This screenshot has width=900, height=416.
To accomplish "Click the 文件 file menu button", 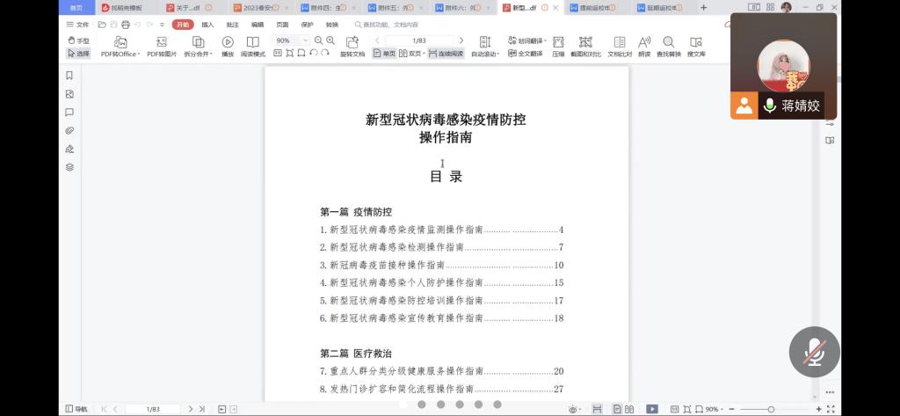I will (x=79, y=25).
